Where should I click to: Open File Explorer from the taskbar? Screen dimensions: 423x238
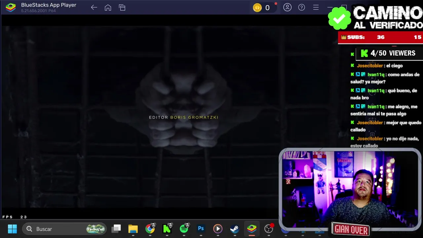[133, 229]
